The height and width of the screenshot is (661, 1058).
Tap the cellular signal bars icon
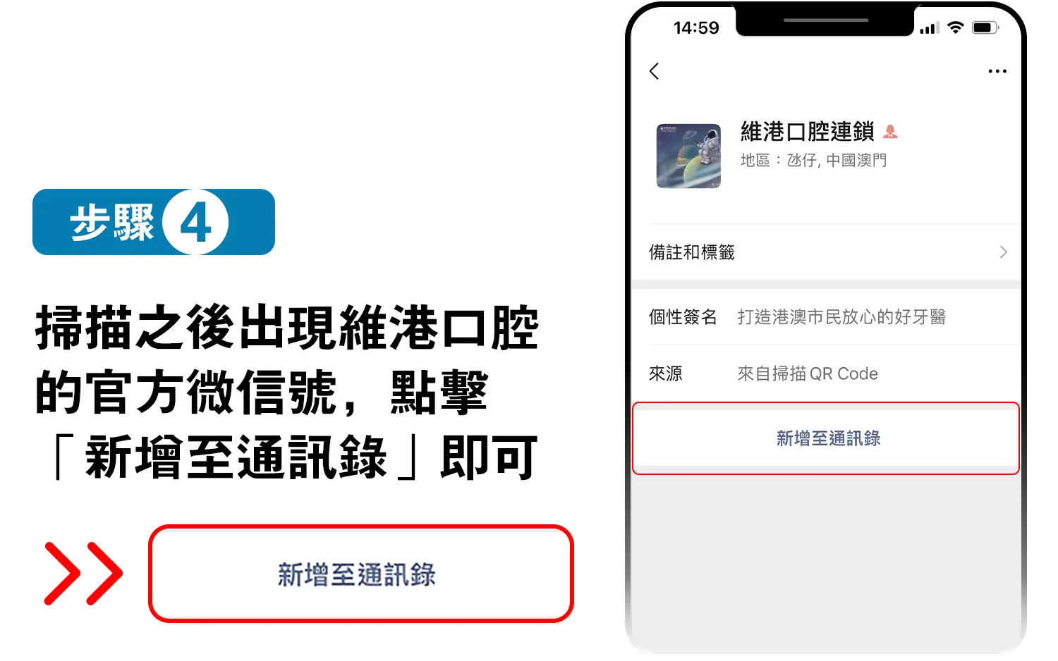click(x=929, y=28)
